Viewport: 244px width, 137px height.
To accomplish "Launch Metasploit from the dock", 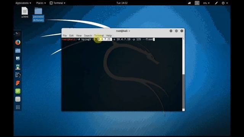I will [18, 58].
